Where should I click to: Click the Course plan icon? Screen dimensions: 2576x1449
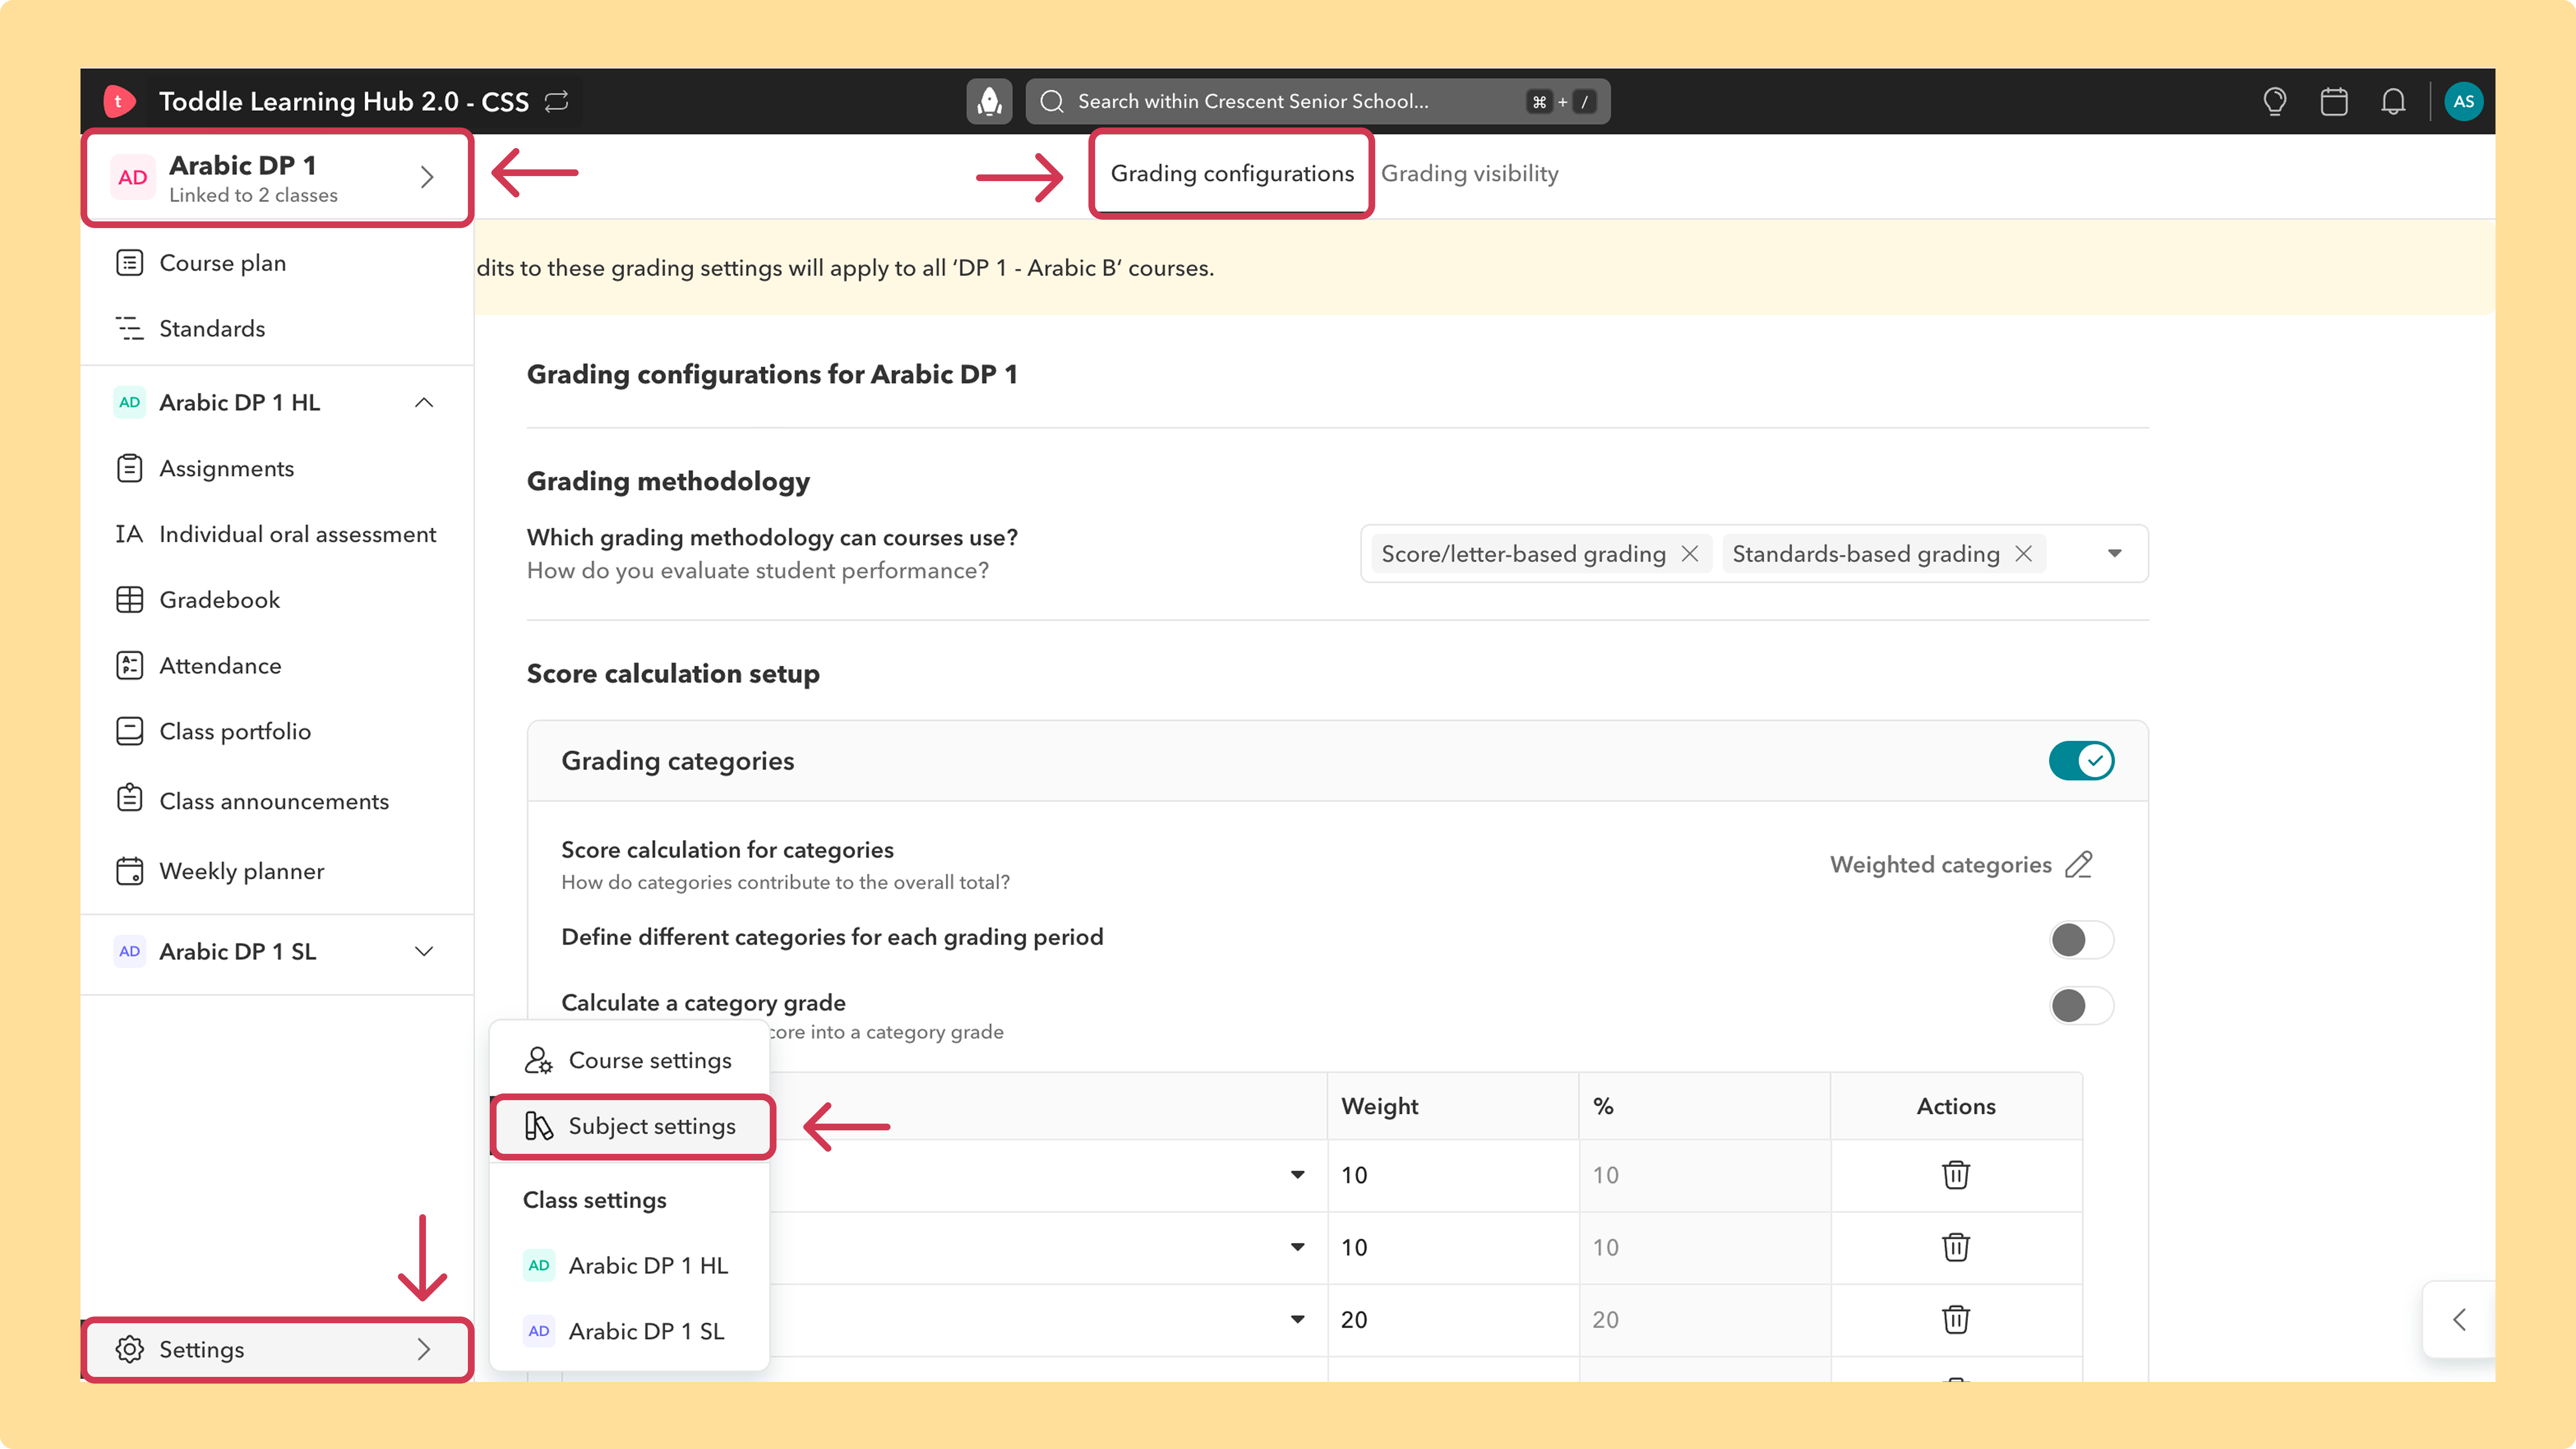(x=129, y=263)
